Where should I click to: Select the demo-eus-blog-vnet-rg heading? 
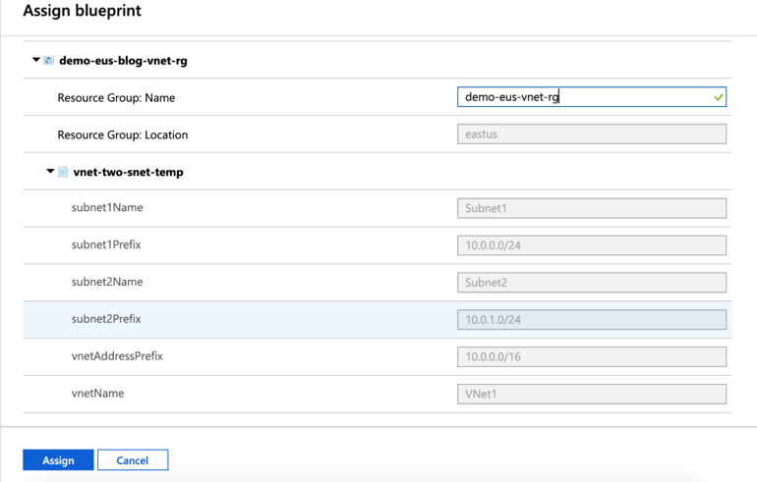(x=123, y=61)
